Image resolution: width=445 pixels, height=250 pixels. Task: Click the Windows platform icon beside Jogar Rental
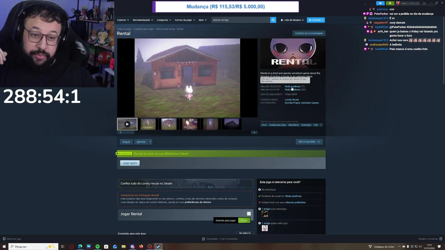pyautogui.click(x=249, y=214)
